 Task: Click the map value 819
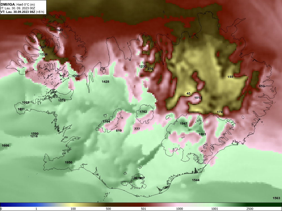pos(119,131)
